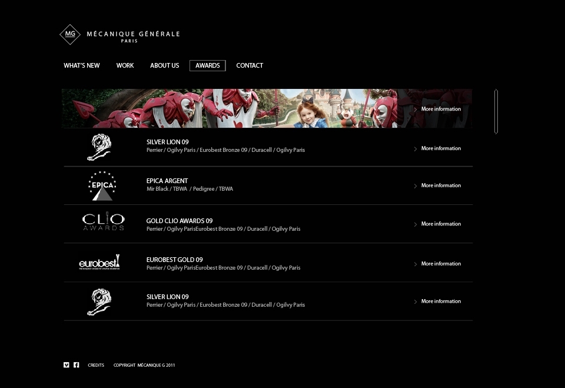The height and width of the screenshot is (388, 565).
Task: Click the Epica award logo
Action: (102, 185)
